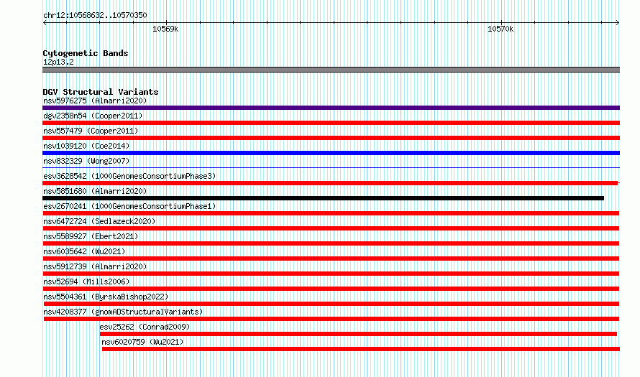Open esv2670241 (1000GenomesConsortiumPhase1) label
The image size is (640, 377).
pyautogui.click(x=129, y=206)
